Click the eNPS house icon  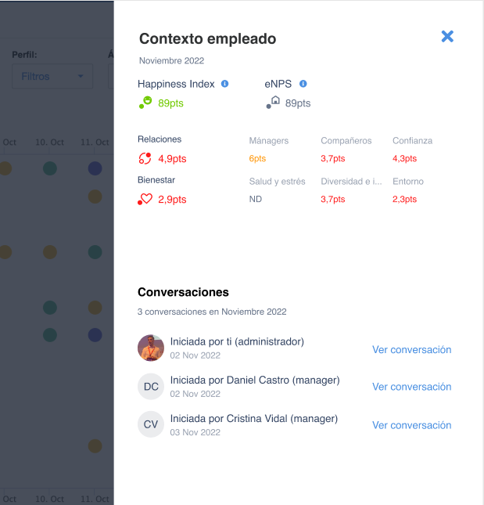(274, 102)
